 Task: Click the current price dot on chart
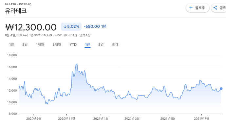coord(221,89)
